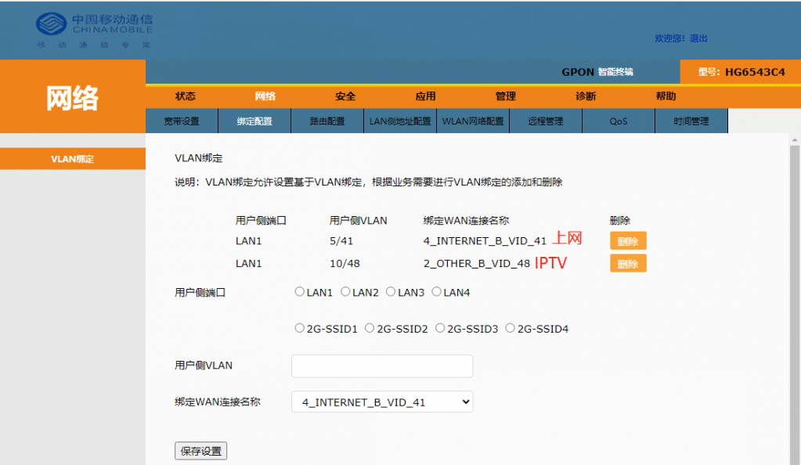
Task: Delete the 4_INTERNET_B_VID_41 binding
Action: (628, 241)
